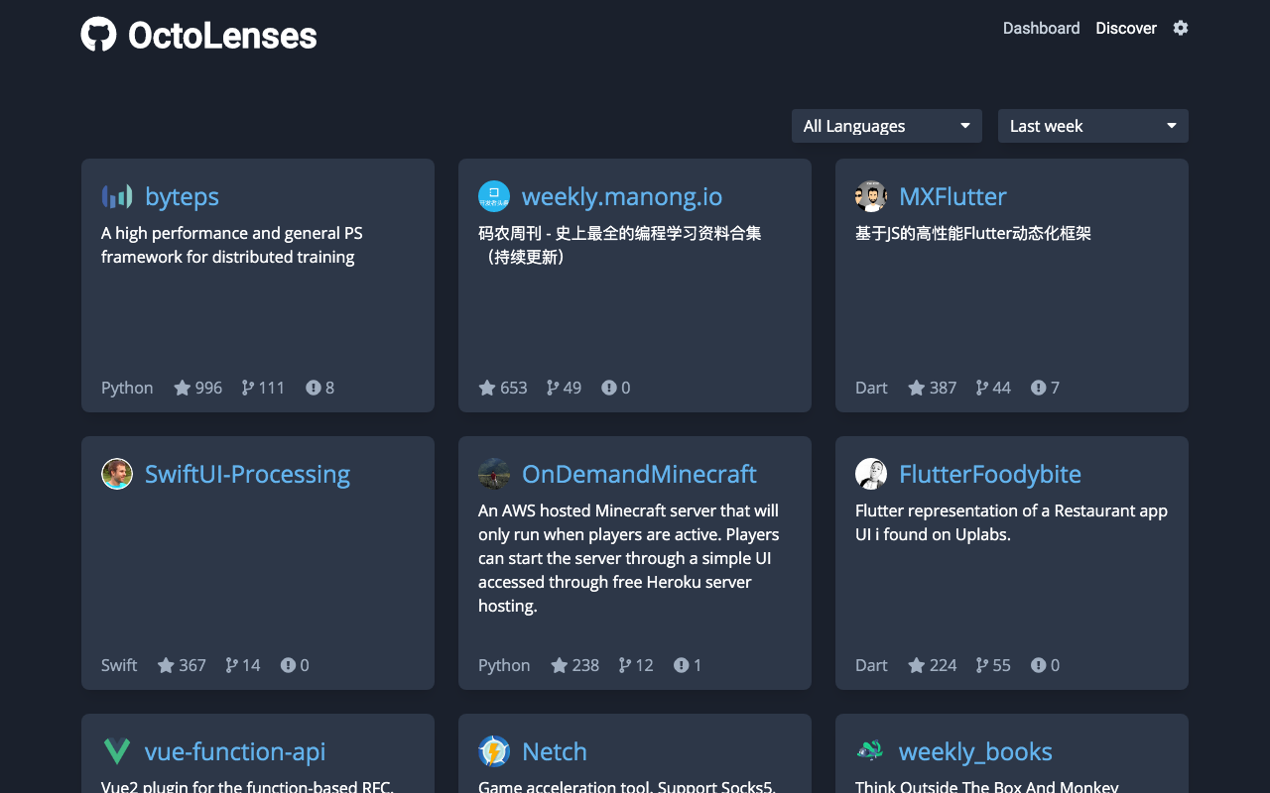Click the byteps repository avatar
Screen dimensions: 1270x793
tap(117, 196)
